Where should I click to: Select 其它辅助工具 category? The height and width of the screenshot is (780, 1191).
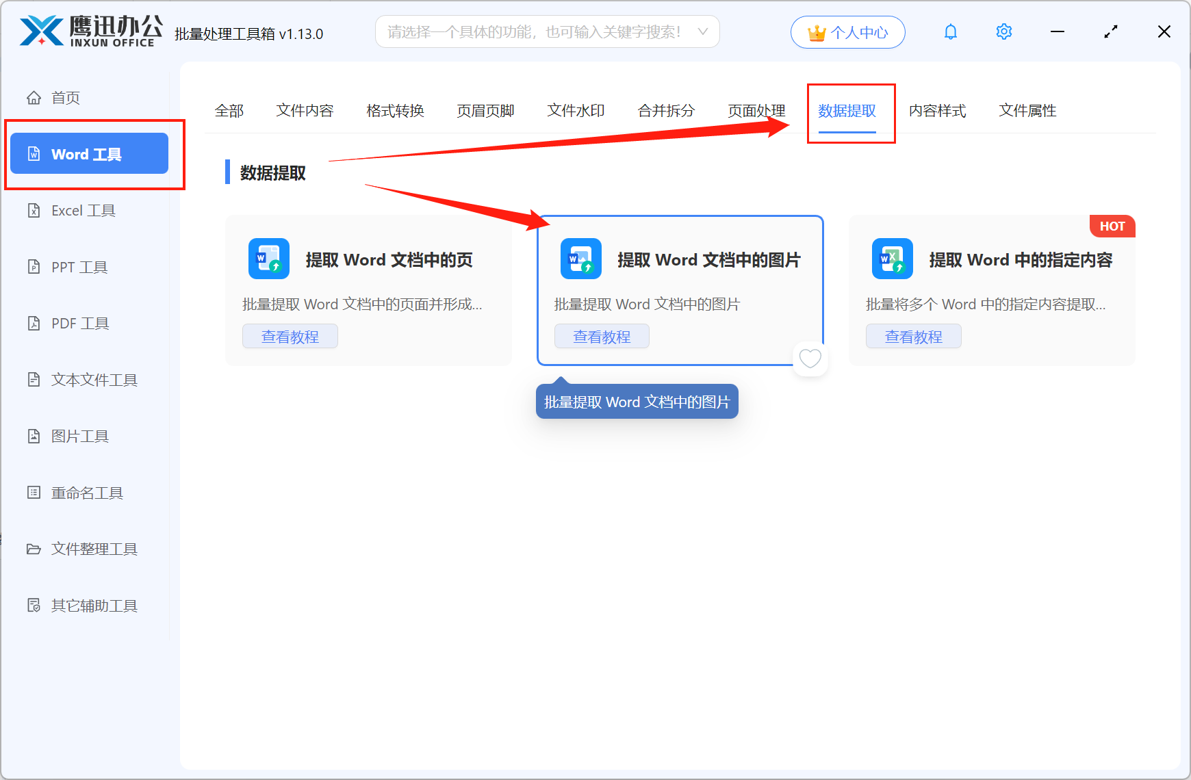93,605
